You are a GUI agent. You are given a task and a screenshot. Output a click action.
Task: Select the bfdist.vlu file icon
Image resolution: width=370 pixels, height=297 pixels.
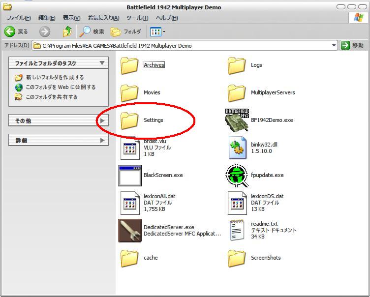coord(130,148)
